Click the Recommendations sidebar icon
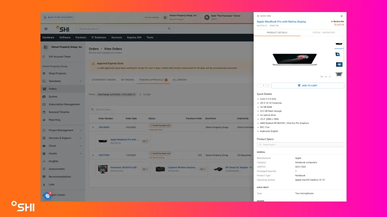Image resolution: width=387 pixels, height=217 pixels. pyautogui.click(x=44, y=177)
